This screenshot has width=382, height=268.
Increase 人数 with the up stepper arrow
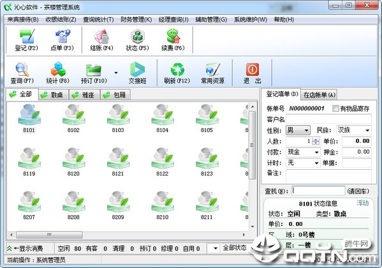pyautogui.click(x=316, y=140)
